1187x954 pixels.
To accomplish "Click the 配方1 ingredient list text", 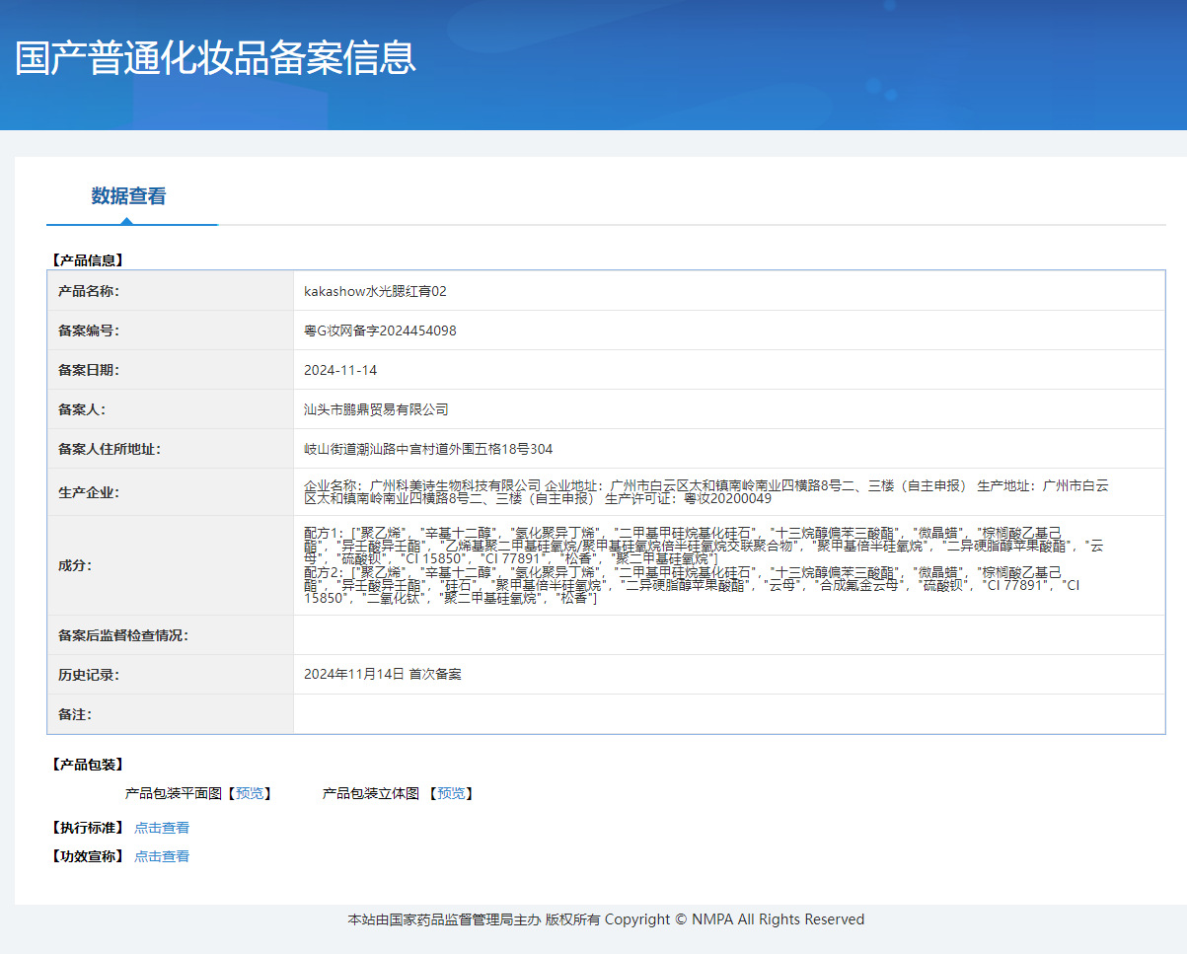I will pos(704,545).
